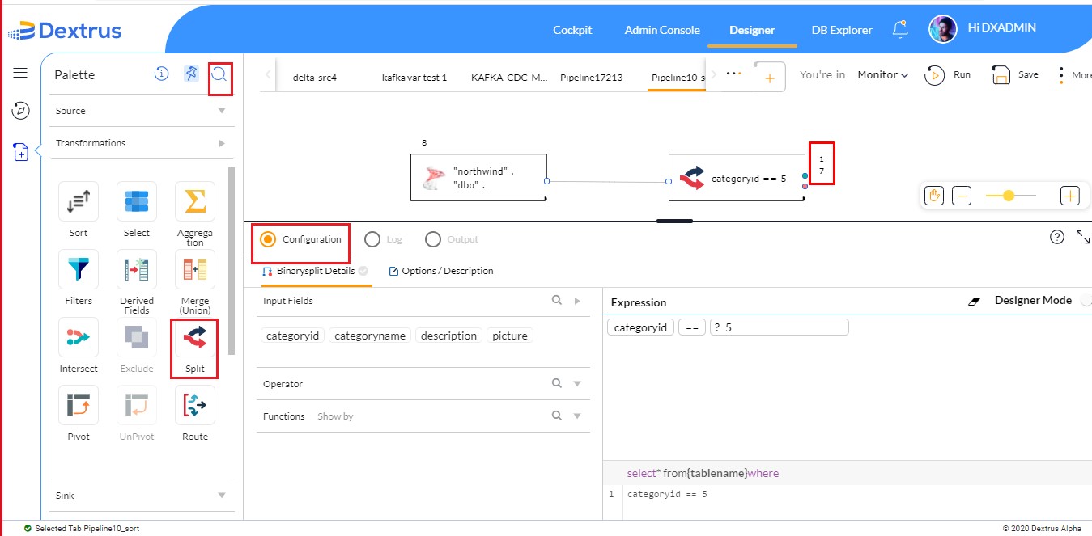Select the Output radio button

pyautogui.click(x=433, y=239)
